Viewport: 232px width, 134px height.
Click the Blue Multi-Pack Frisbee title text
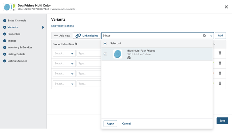pyautogui.click(x=141, y=51)
